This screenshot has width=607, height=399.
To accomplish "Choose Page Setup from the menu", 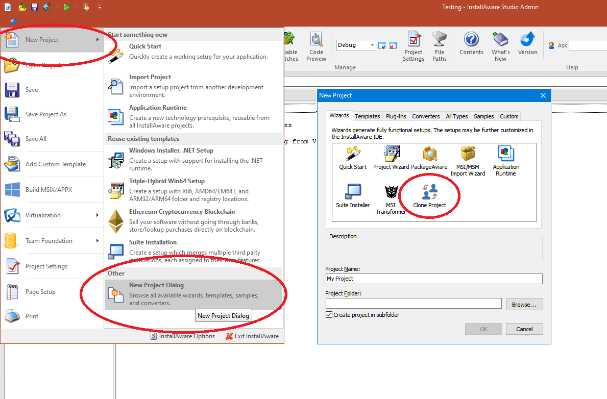I will click(x=52, y=292).
